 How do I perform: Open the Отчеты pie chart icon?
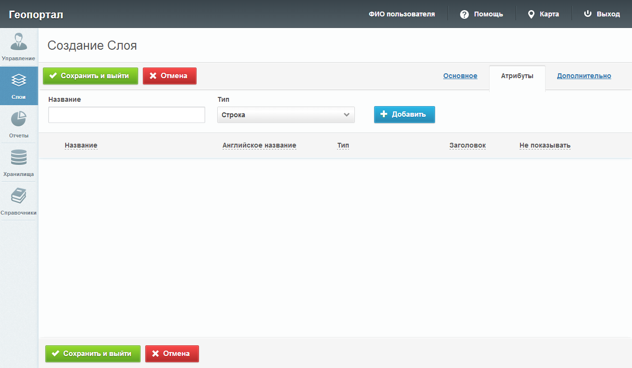(18, 119)
